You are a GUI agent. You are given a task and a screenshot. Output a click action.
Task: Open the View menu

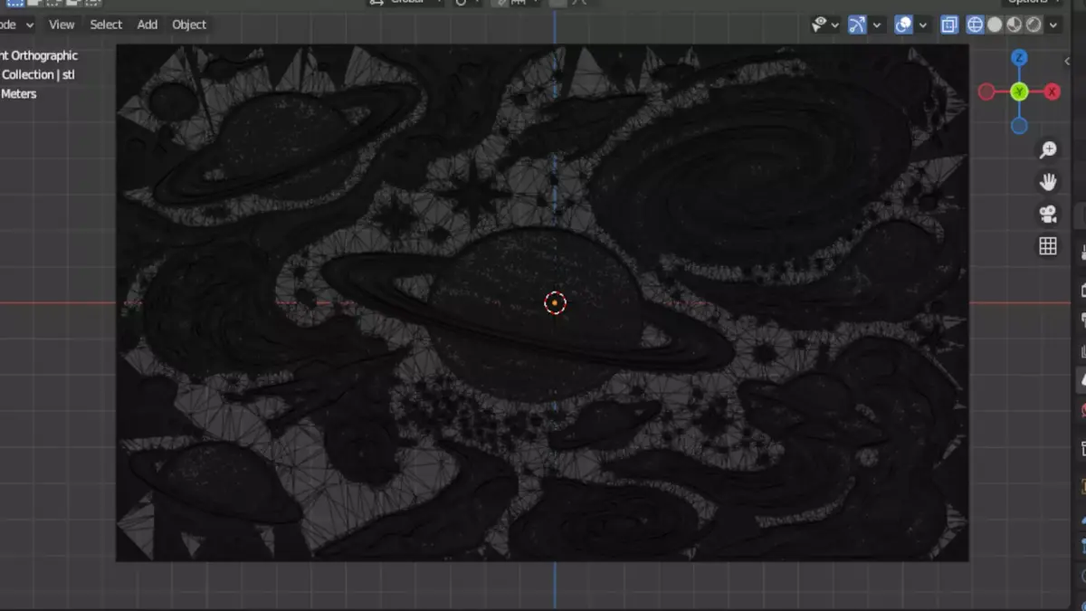[62, 24]
